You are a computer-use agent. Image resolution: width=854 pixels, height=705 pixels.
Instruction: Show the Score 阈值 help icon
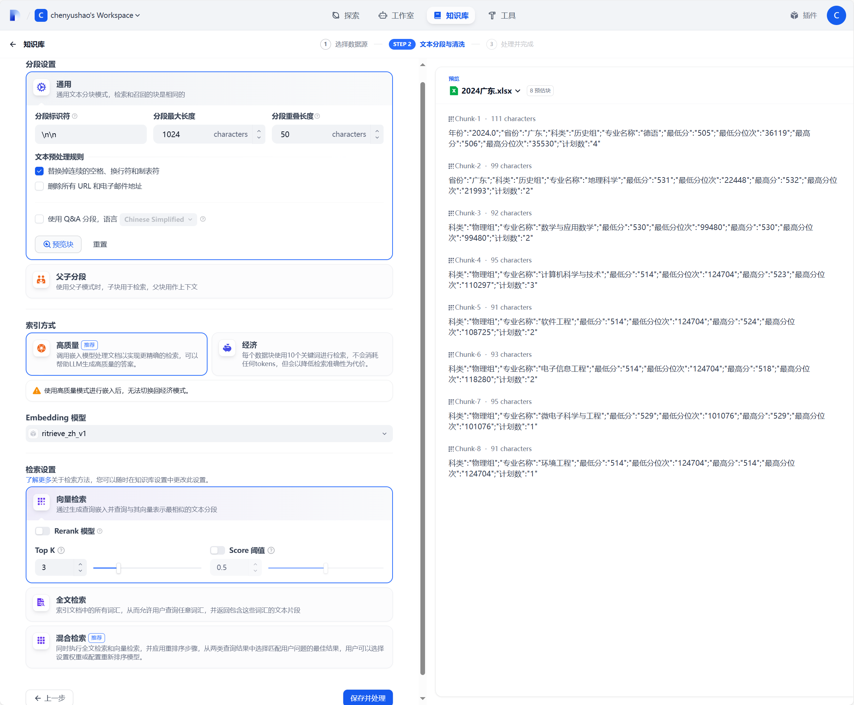pos(271,550)
